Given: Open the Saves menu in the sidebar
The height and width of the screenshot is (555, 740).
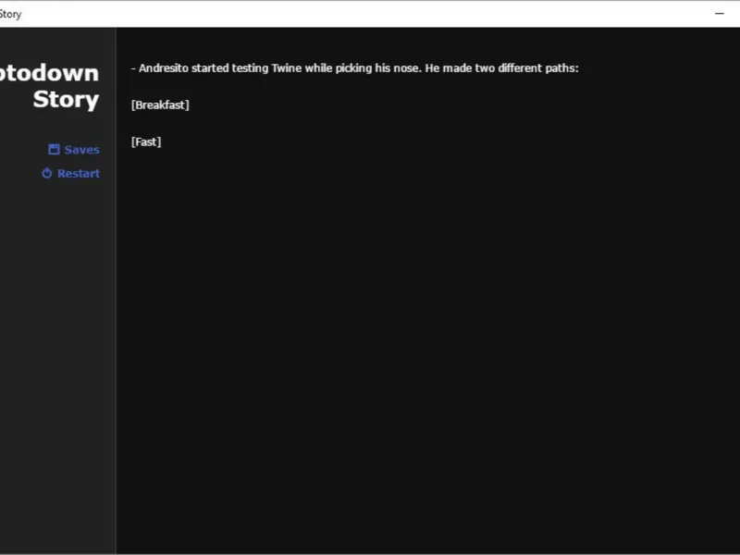Looking at the screenshot, I should tap(74, 150).
